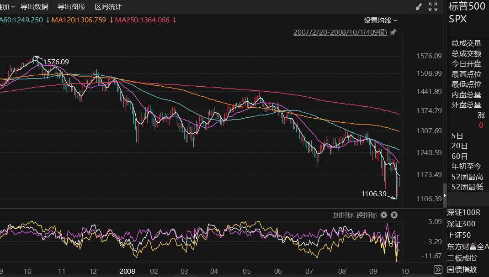
Task: Click the 52周最高 row label
Action: click(467, 177)
